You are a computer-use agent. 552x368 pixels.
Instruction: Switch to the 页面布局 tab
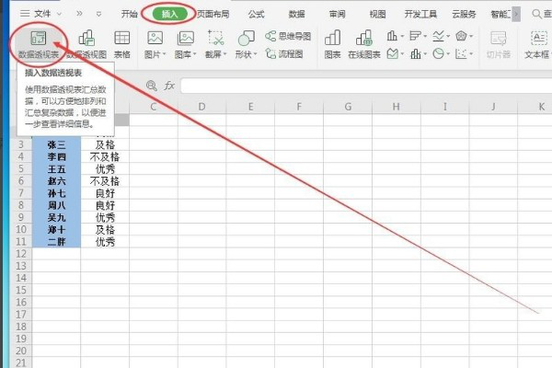pyautogui.click(x=213, y=14)
